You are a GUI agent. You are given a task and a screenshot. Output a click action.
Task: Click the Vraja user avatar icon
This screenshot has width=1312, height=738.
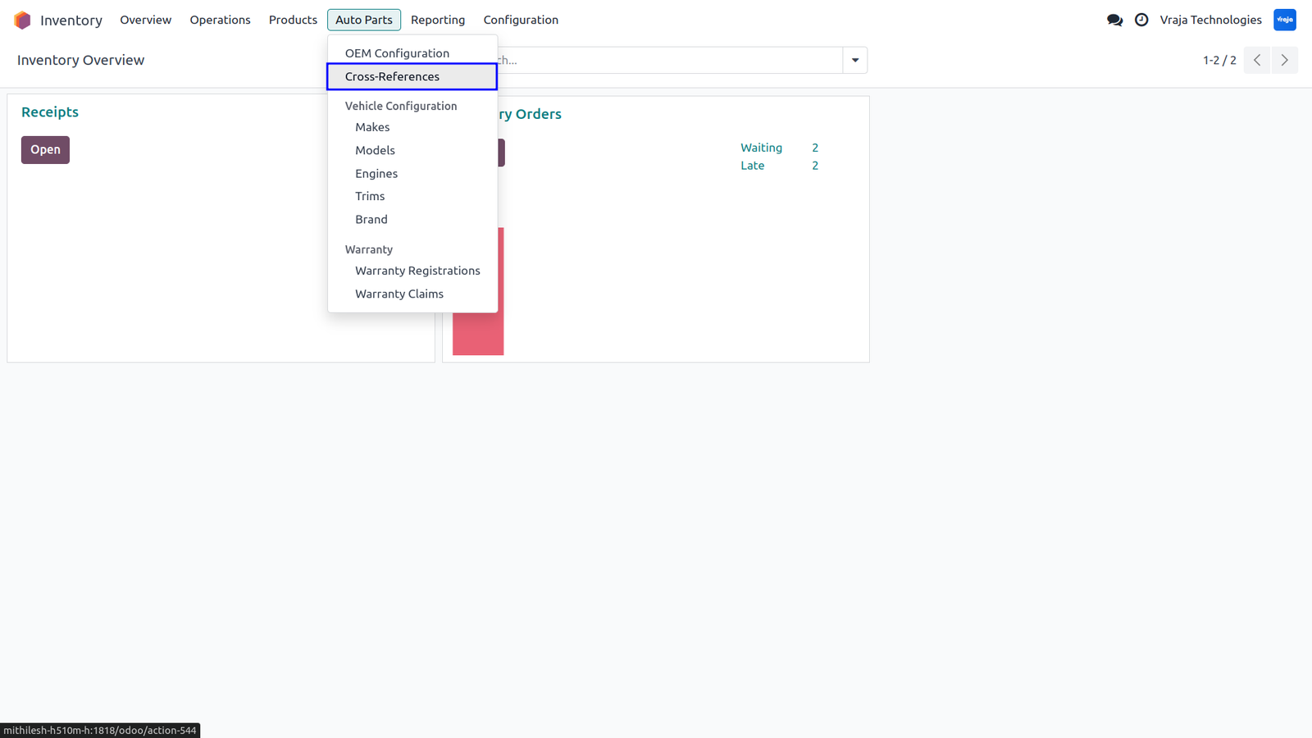pos(1285,20)
